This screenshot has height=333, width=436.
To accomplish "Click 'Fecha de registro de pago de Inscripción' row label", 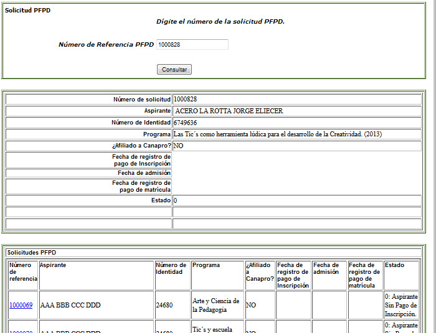I will [141, 160].
